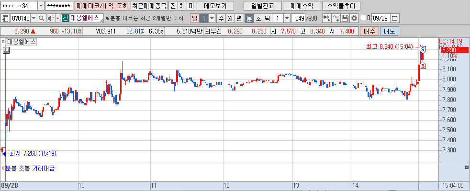The image size is (470, 191).
Task: Open the 수익률추이 tab
Action: click(341, 6)
